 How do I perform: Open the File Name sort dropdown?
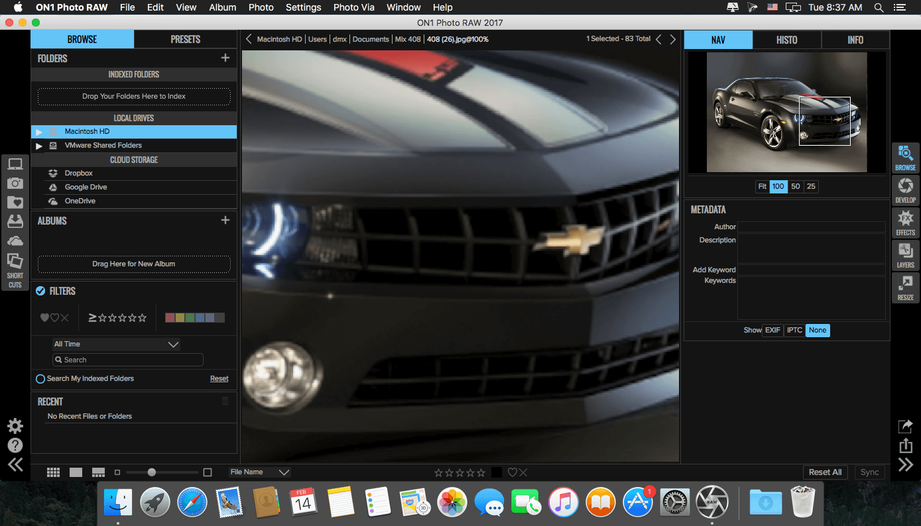click(x=259, y=472)
